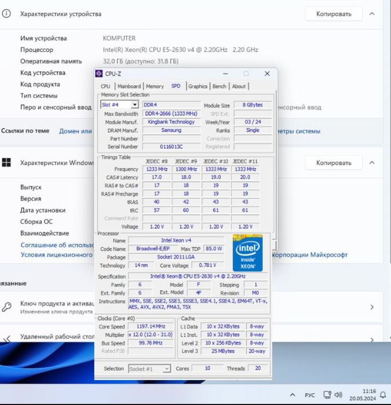Screen dimensions: 391x405
Task: Click the serial number 0116013C field
Action: tap(171, 147)
